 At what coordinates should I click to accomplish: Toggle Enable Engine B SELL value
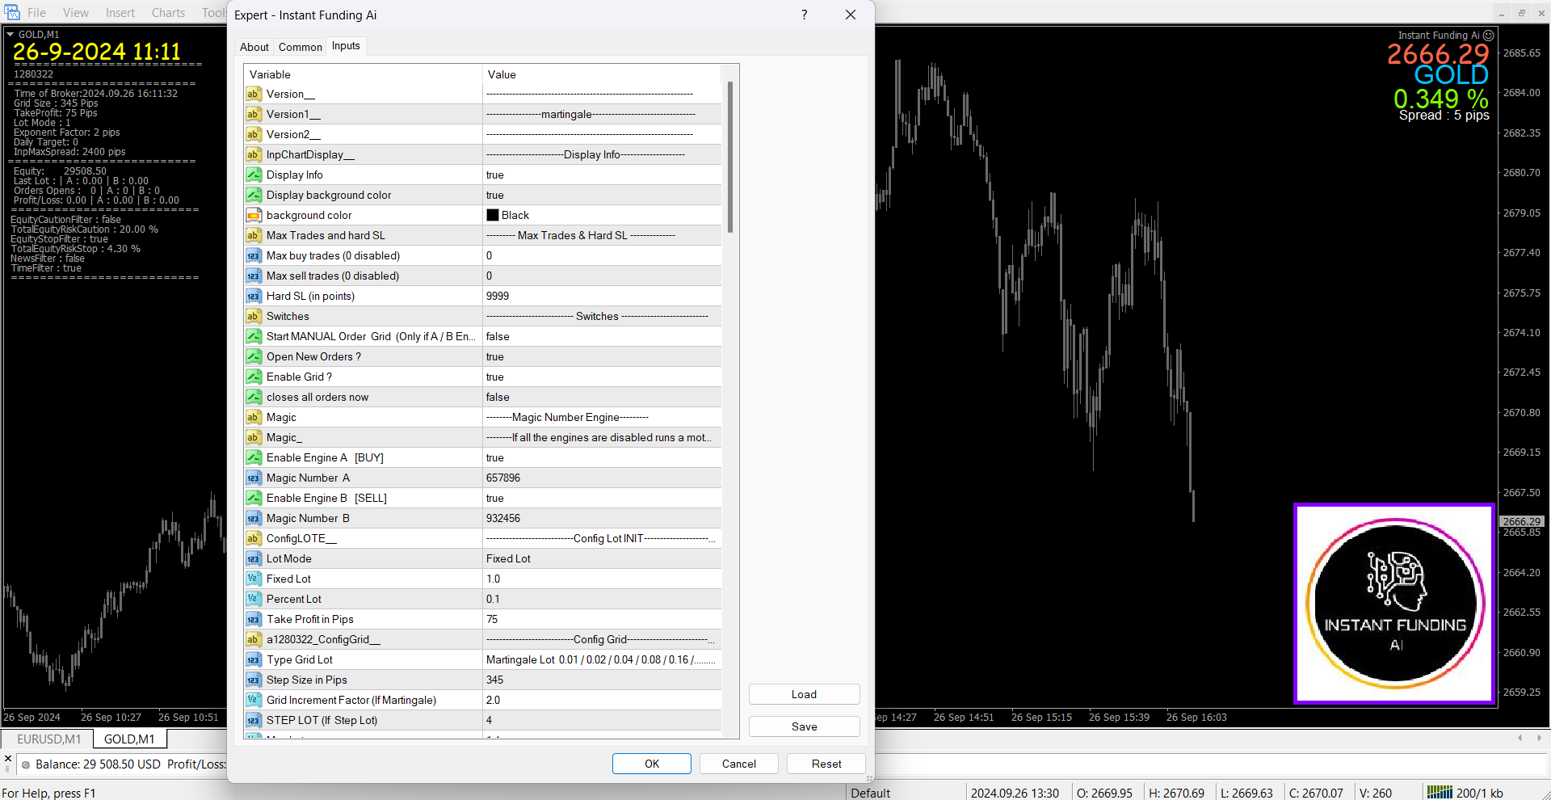click(x=601, y=498)
